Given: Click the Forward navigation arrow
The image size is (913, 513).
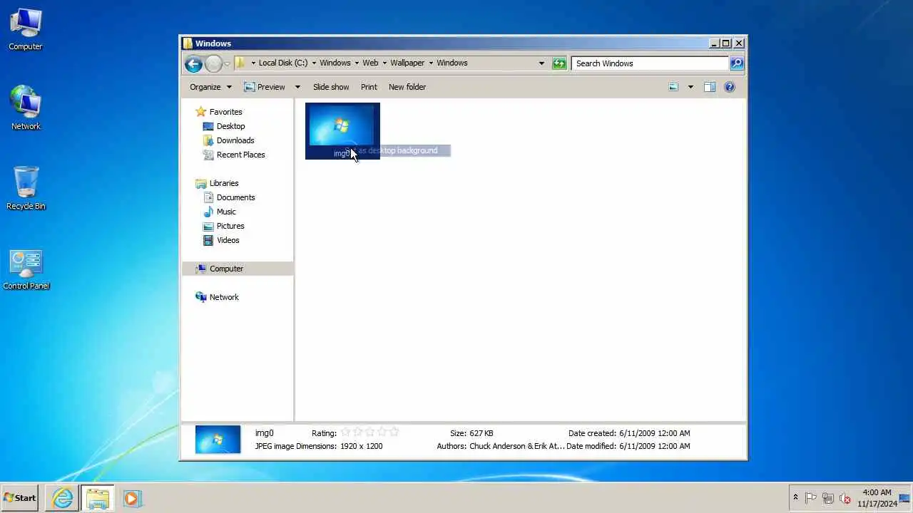Looking at the screenshot, I should (213, 63).
